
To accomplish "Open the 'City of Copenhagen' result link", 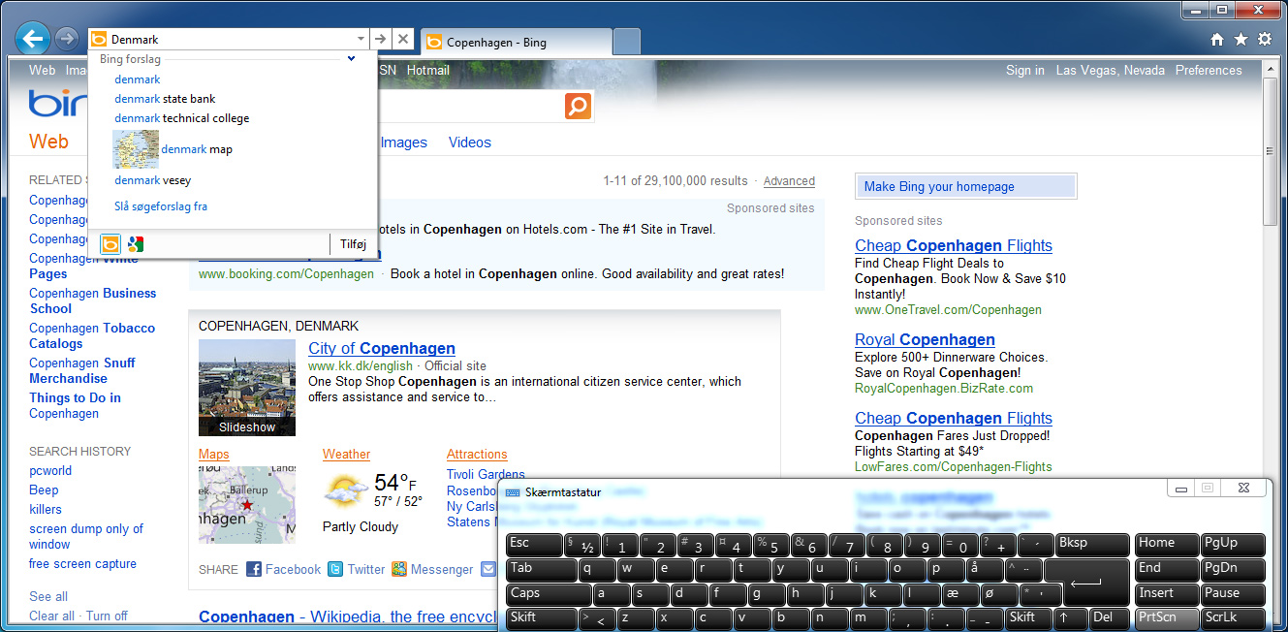I will coord(382,348).
